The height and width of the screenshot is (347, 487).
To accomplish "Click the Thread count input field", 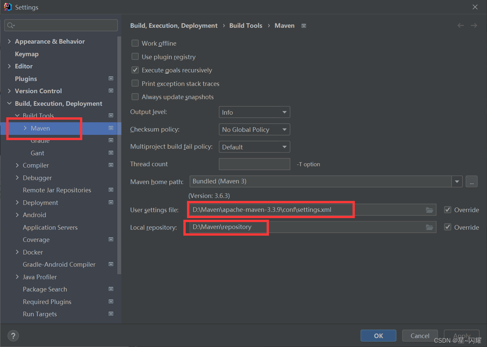I will pyautogui.click(x=254, y=164).
